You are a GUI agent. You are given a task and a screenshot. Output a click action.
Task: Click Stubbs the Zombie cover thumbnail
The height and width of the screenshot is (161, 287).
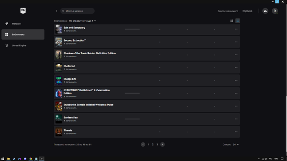(59, 106)
